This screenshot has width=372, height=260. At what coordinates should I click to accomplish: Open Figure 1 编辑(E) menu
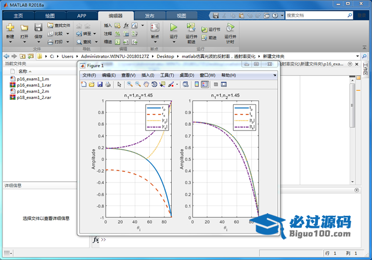[109, 75]
